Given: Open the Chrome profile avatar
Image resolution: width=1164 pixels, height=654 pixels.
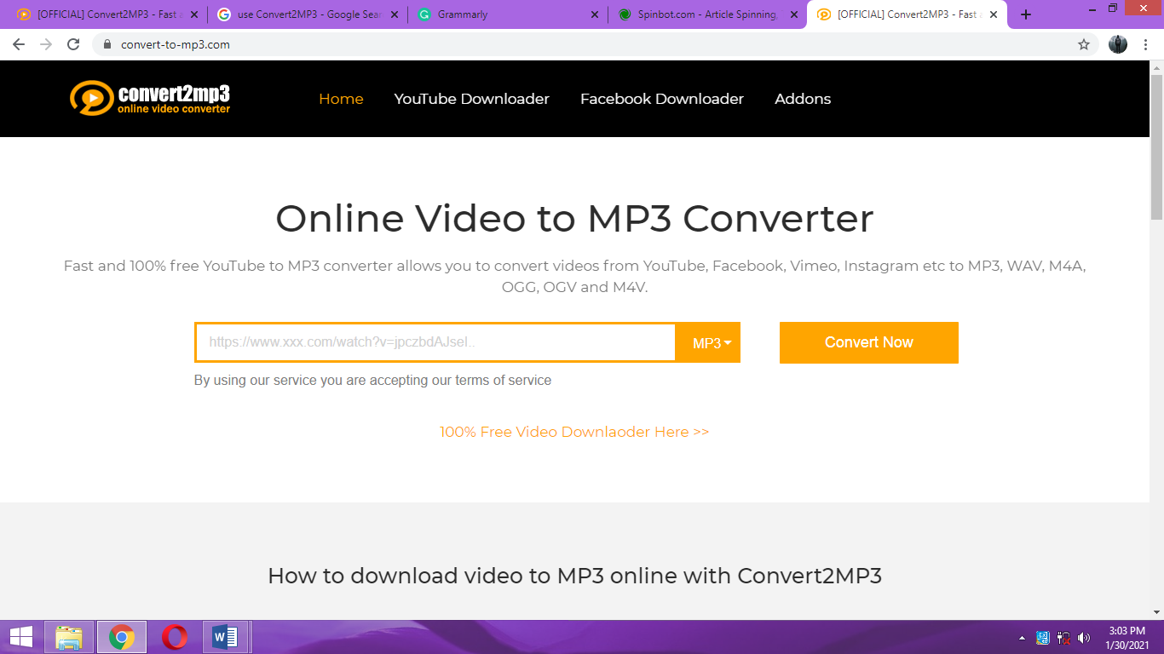Looking at the screenshot, I should [x=1118, y=44].
